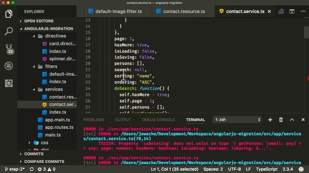Click the doSearch function name in code
309x173 pixels.
(124, 88)
